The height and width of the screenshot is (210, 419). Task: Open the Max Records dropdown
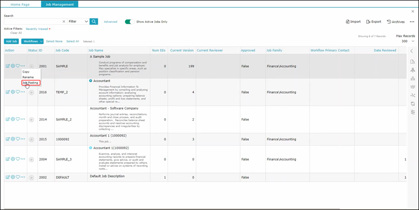[x=405, y=41]
